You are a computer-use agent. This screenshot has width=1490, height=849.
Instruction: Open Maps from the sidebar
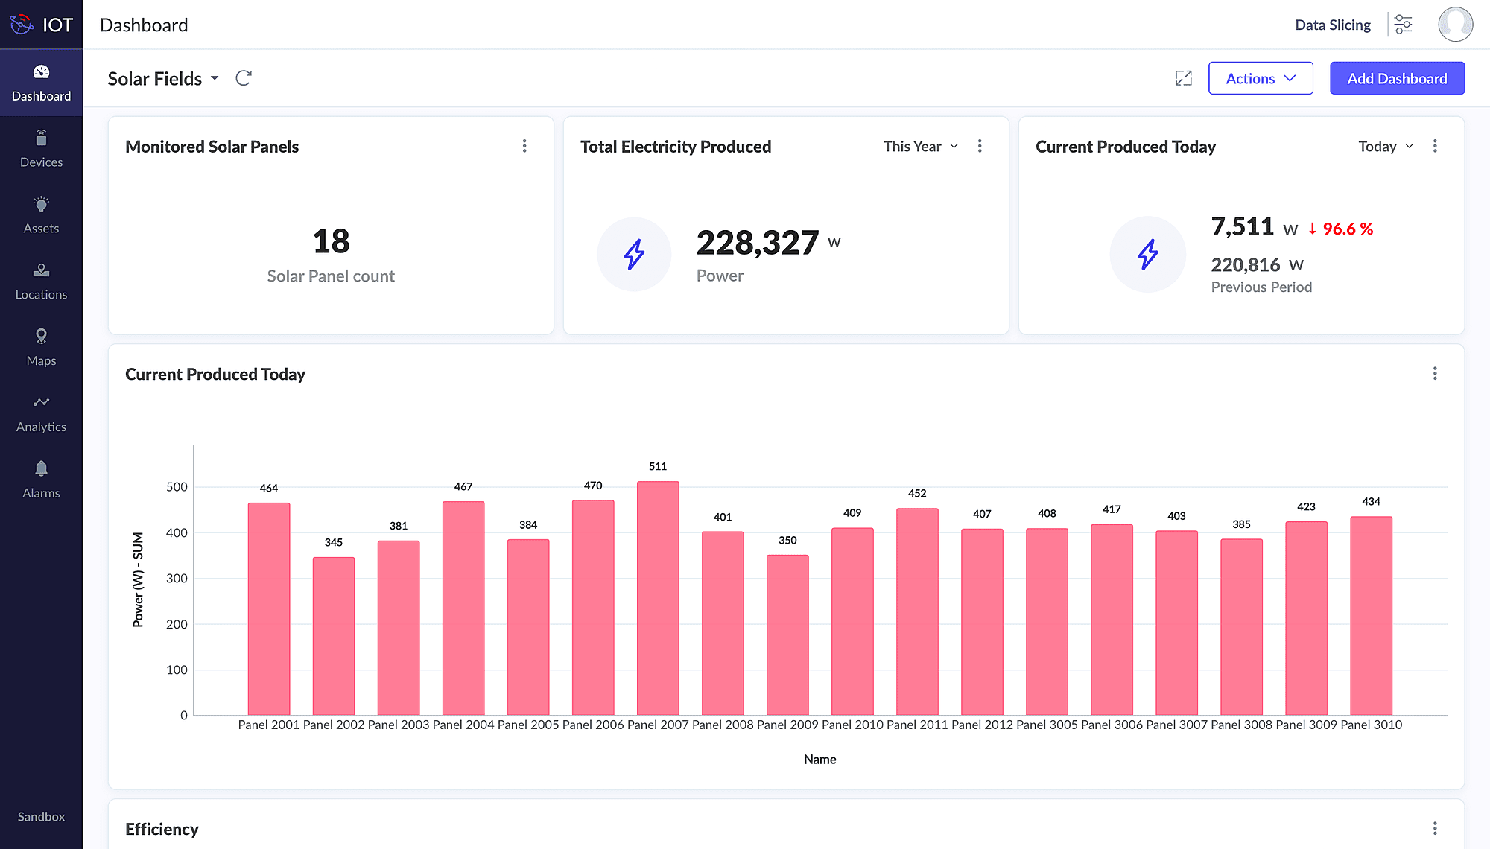(41, 348)
